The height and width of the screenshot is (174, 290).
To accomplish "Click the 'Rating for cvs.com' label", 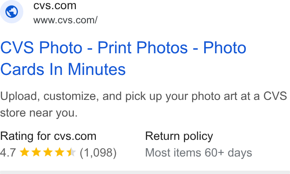I will [x=48, y=136].
